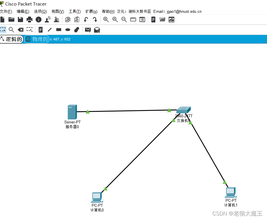Open the 扩展(x) menu

(x=91, y=11)
